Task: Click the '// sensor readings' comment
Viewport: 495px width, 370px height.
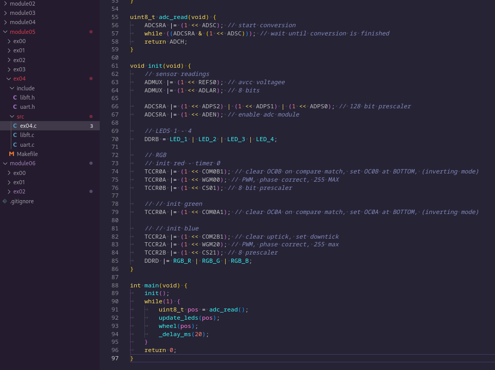Action: (x=177, y=74)
